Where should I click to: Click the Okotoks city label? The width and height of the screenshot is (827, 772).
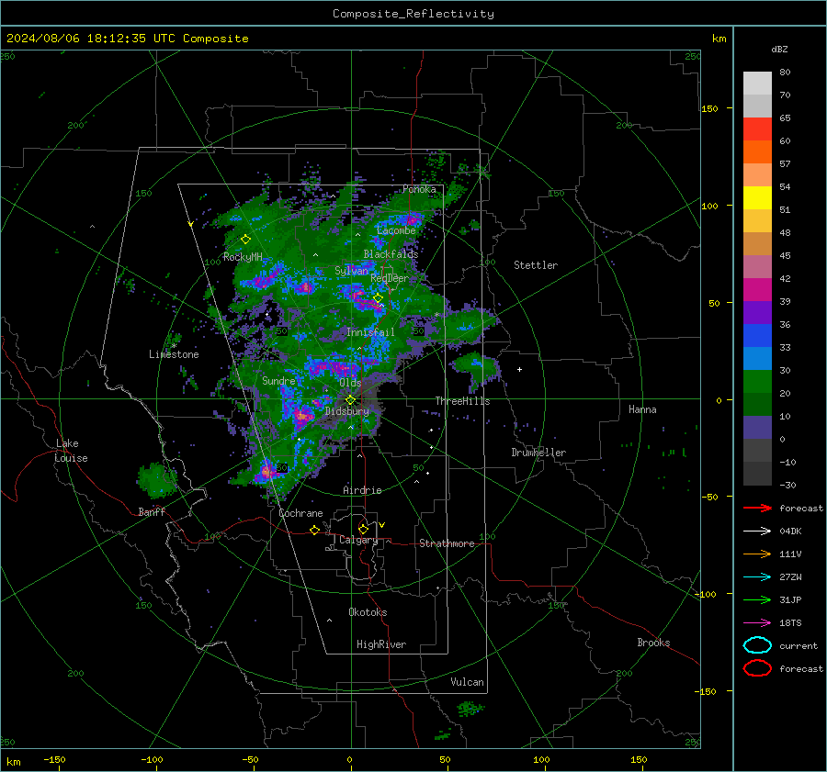click(x=368, y=612)
